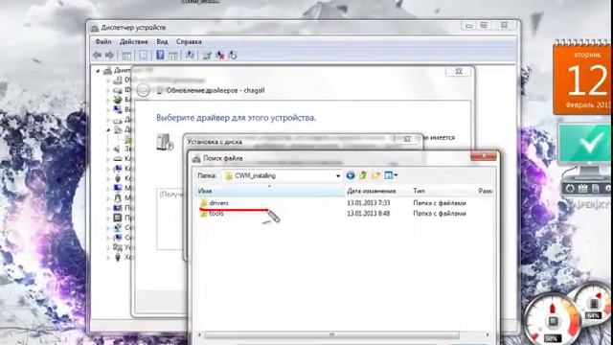
Task: Click the new folder icon in file dialog
Action: [x=375, y=175]
